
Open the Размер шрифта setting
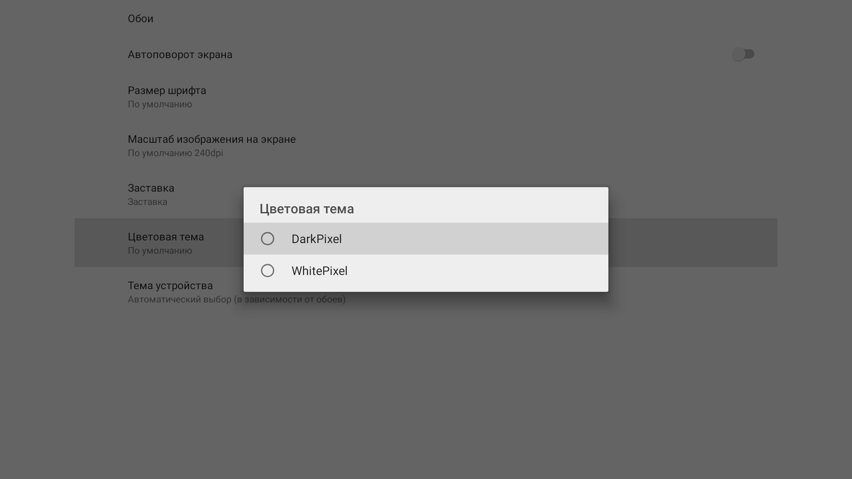167,90
